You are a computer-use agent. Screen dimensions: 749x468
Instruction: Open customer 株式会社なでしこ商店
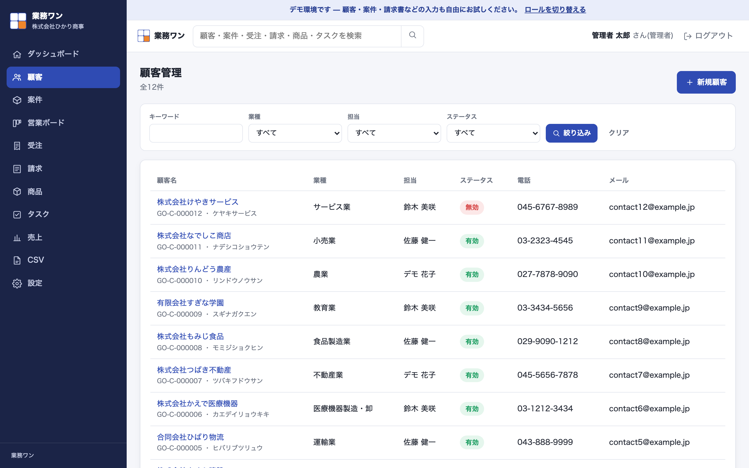pyautogui.click(x=194, y=236)
